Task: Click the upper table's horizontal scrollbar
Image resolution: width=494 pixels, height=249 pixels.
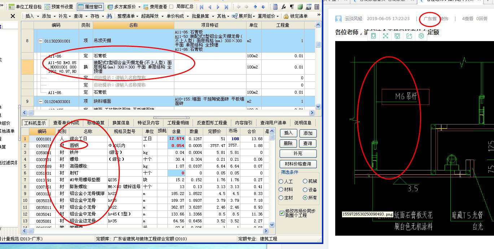Action: pyautogui.click(x=169, y=112)
